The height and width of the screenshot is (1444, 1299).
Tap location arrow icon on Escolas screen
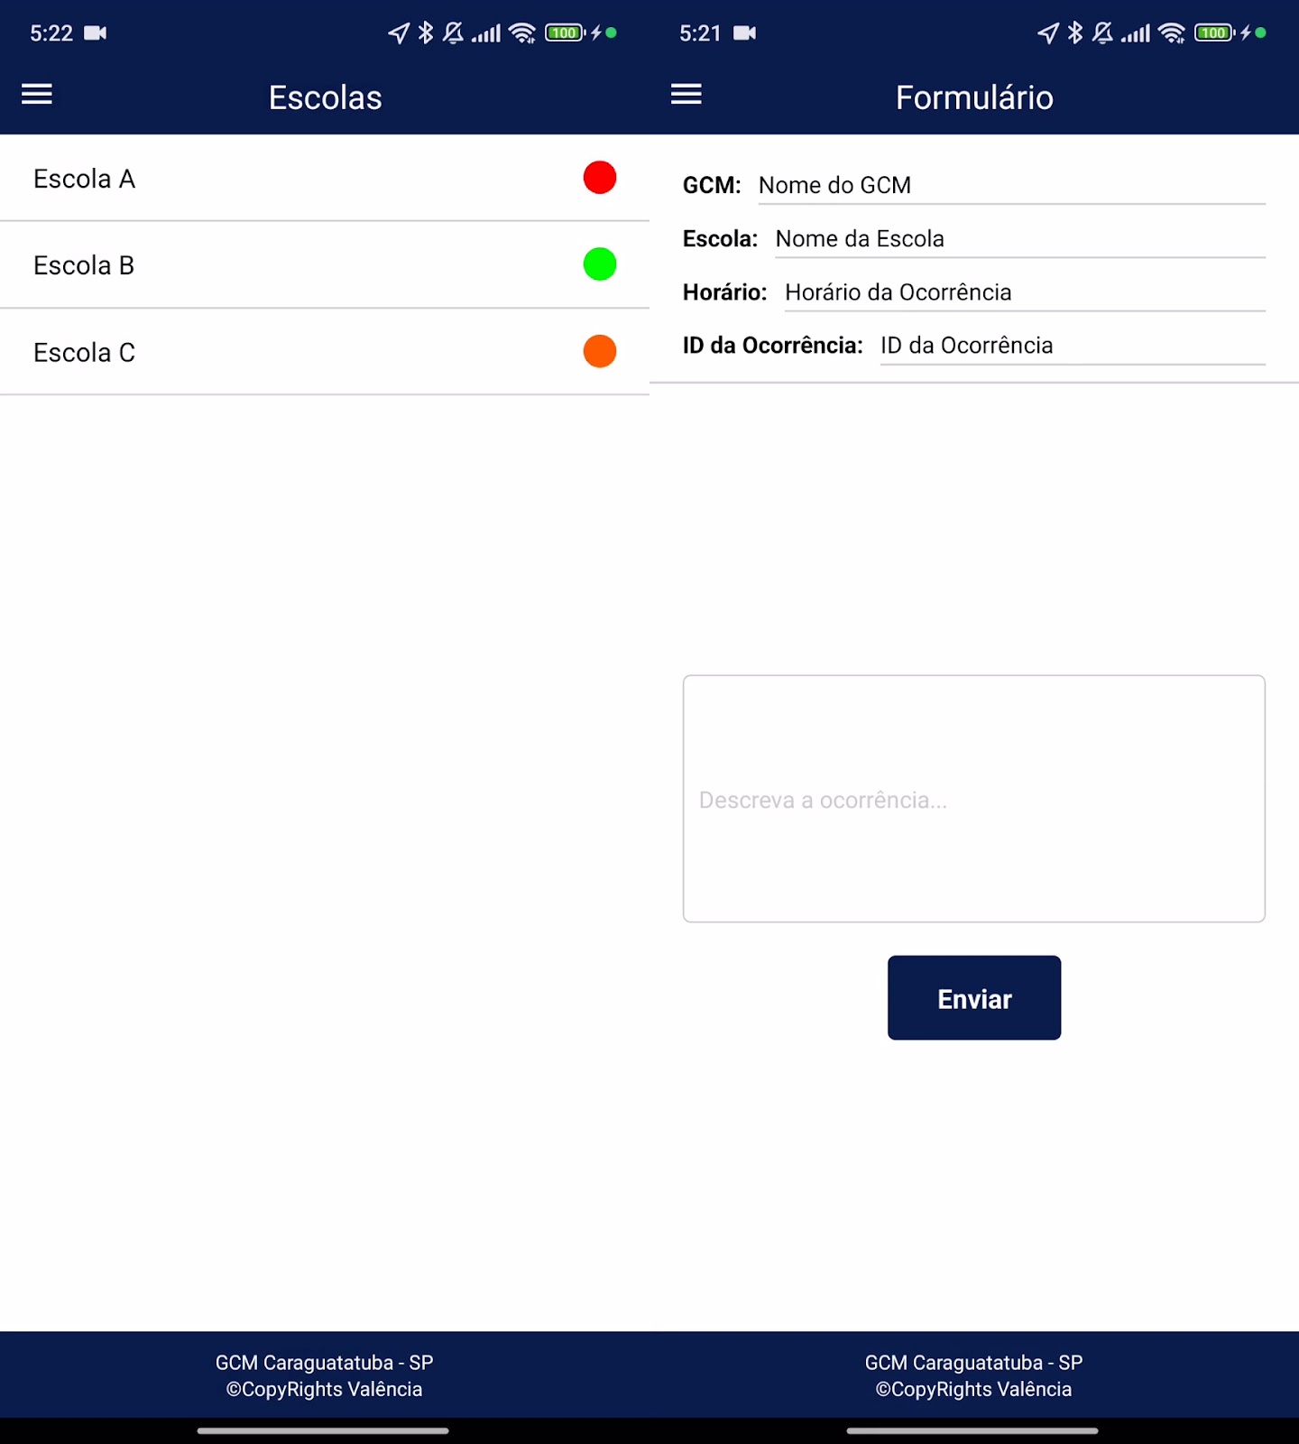pos(399,33)
